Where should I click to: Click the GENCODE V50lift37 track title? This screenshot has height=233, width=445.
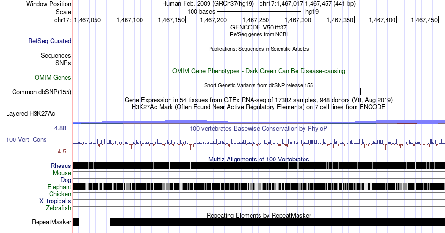pyautogui.click(x=259, y=28)
